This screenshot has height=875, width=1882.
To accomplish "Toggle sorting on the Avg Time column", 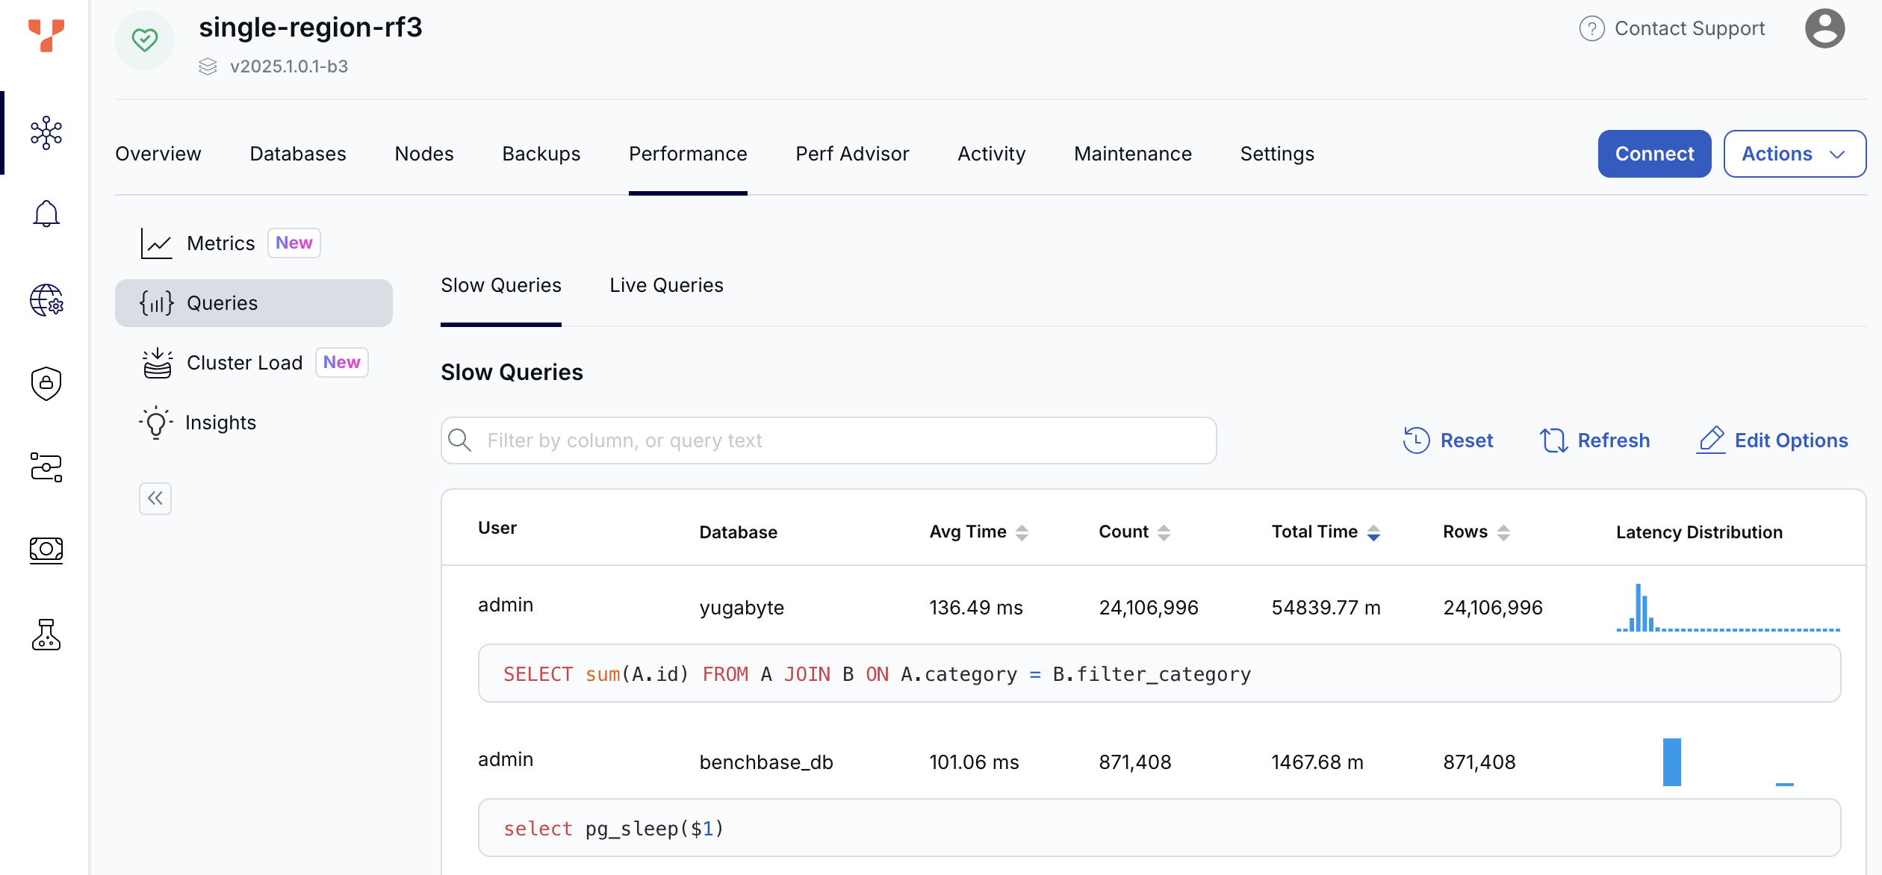I will pyautogui.click(x=1022, y=532).
